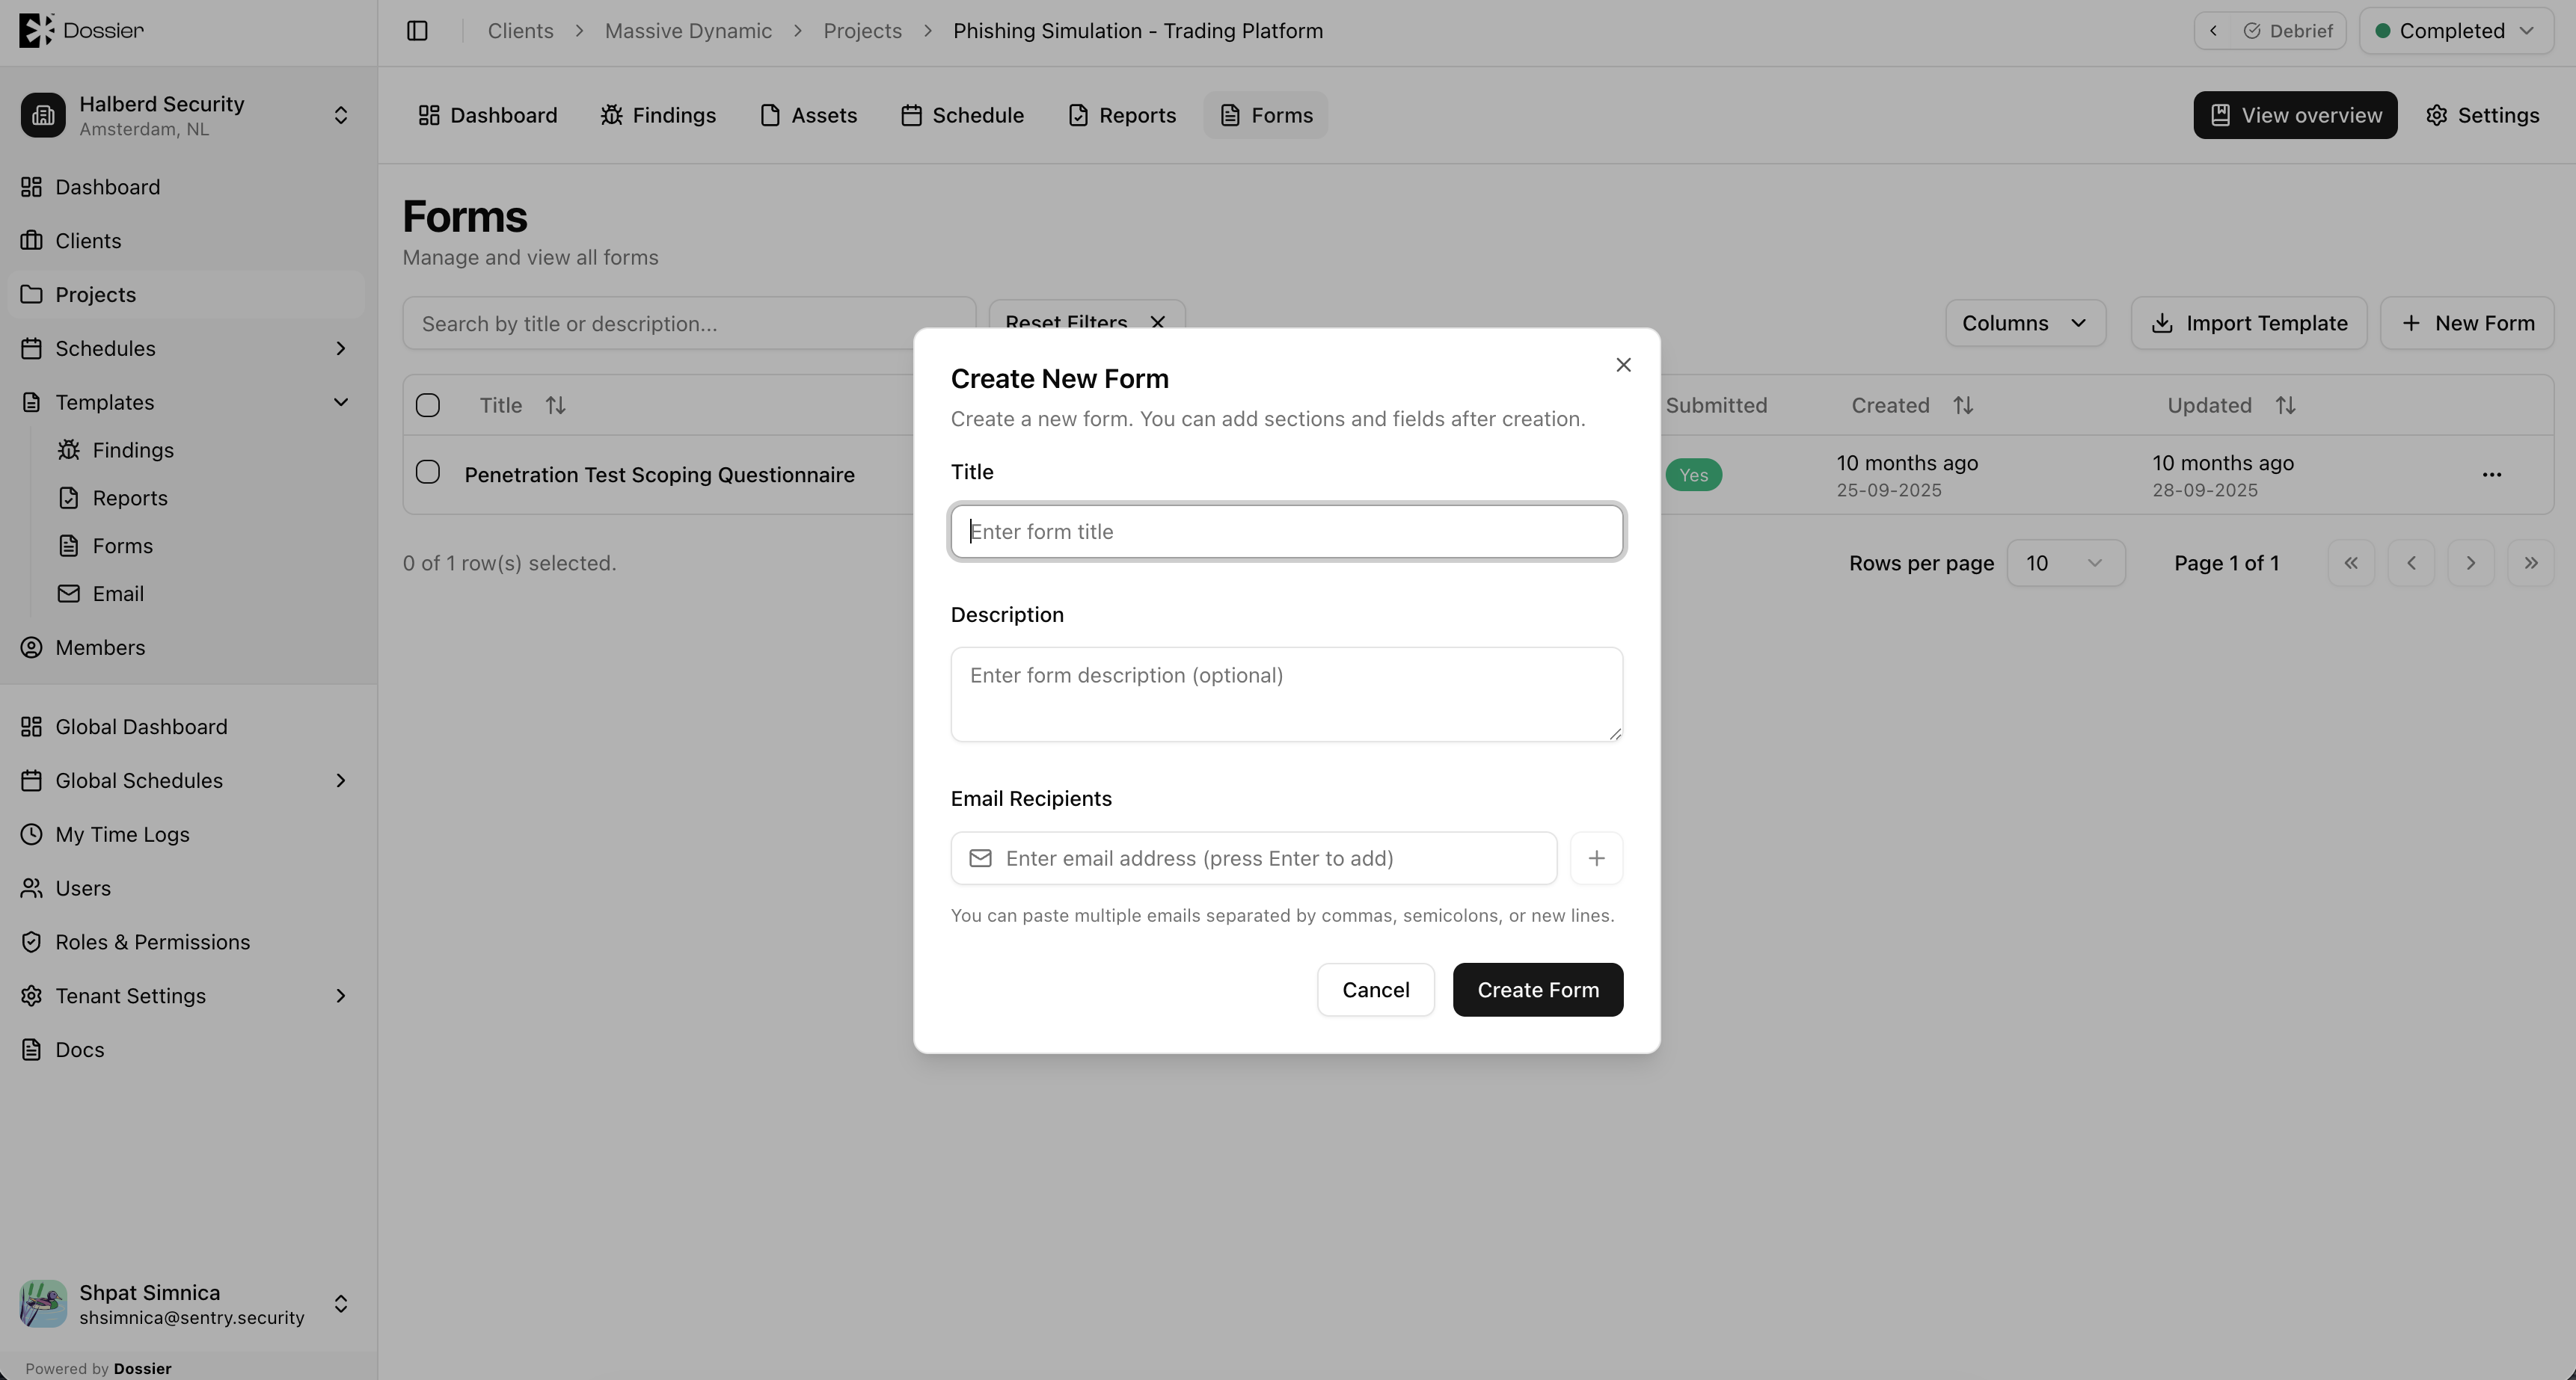The height and width of the screenshot is (1380, 2576).
Task: Click the Import Template button
Action: pos(2248,323)
